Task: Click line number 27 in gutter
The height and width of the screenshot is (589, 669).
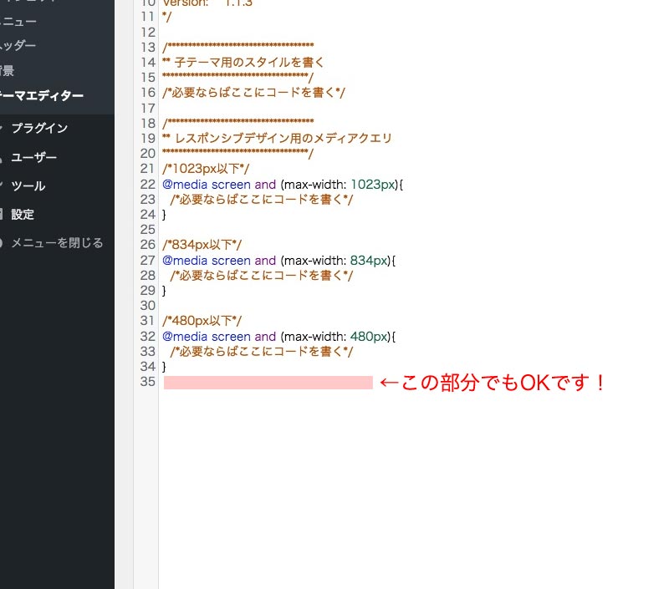Action: click(x=148, y=261)
